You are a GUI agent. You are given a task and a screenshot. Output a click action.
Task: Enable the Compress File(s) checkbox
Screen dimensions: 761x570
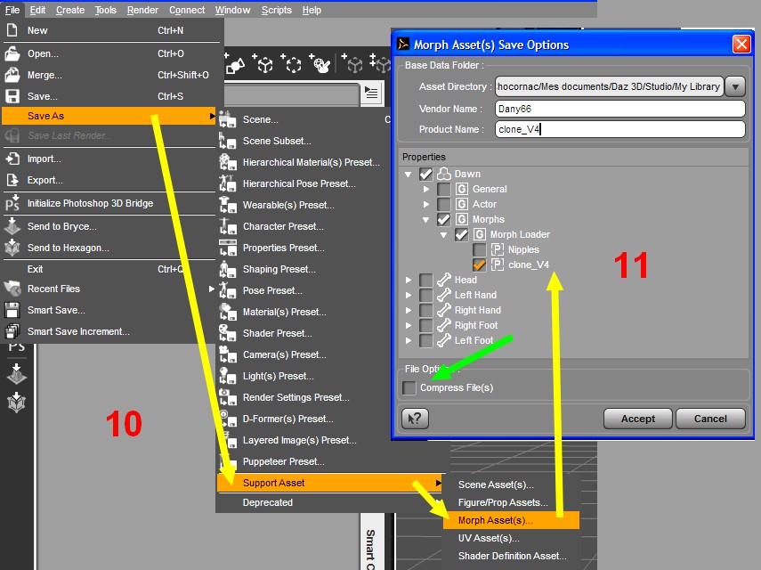409,387
